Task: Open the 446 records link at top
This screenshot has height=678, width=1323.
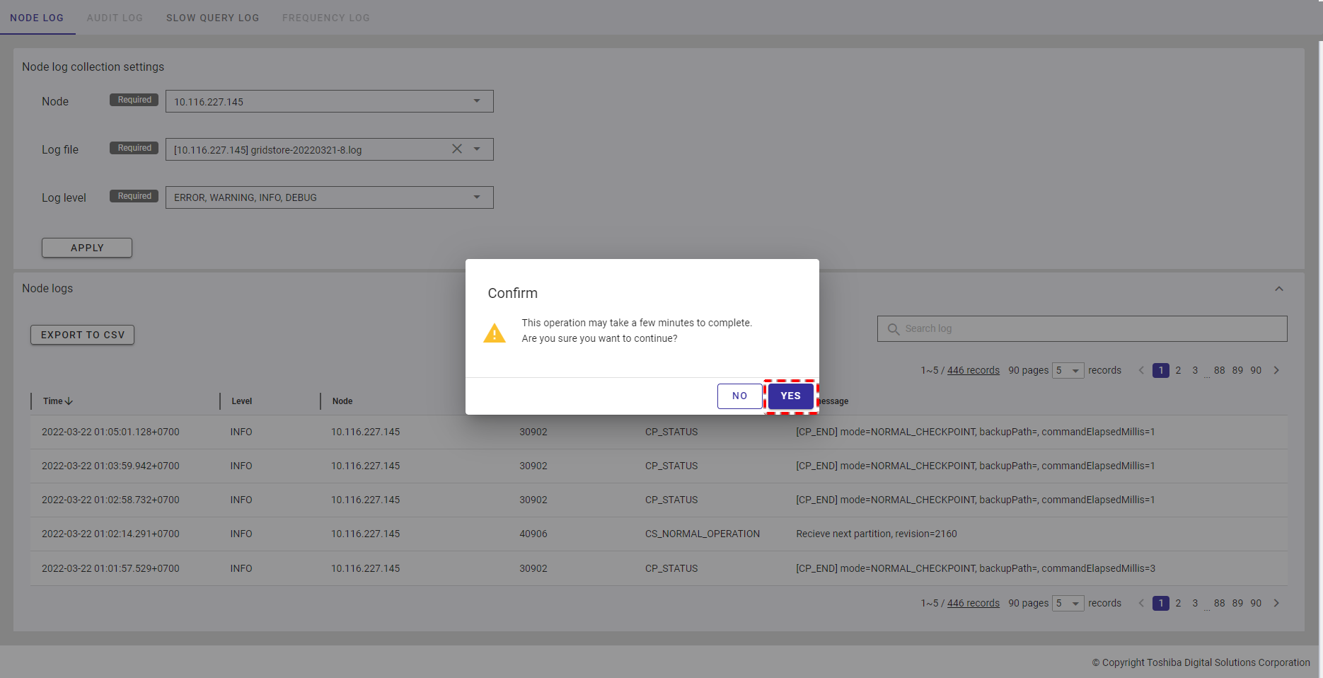Action: [x=973, y=370]
